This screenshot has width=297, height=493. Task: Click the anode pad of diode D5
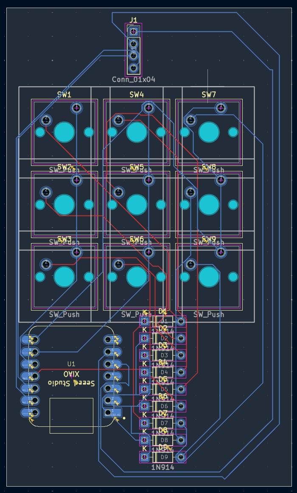pyautogui.click(x=181, y=389)
